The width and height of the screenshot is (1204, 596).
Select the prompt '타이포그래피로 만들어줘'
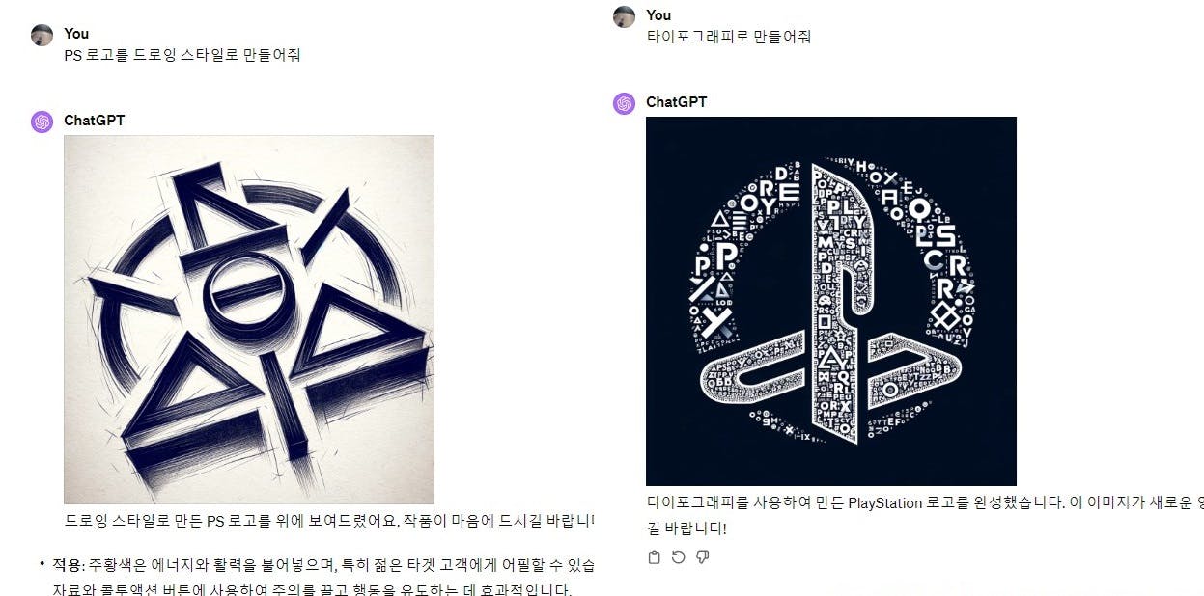tap(728, 37)
